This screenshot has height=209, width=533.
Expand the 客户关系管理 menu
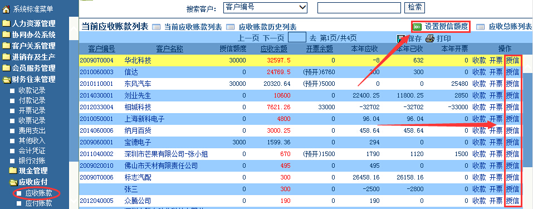pyautogui.click(x=29, y=46)
